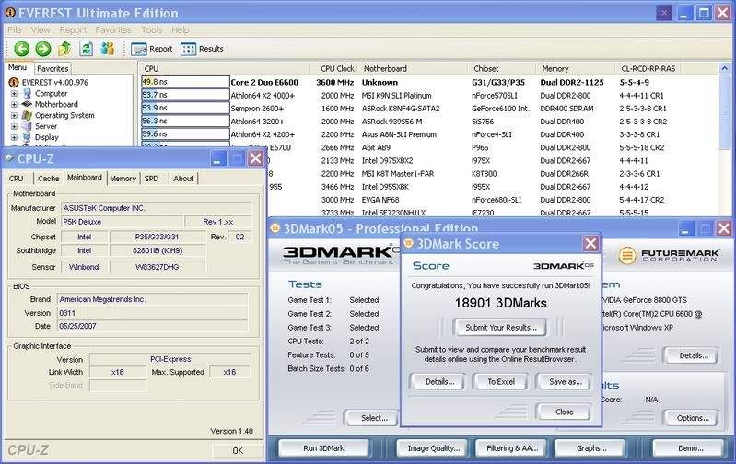Viewport: 736px width, 464px height.
Task: Open the View menu in EVEREST
Action: [x=41, y=29]
